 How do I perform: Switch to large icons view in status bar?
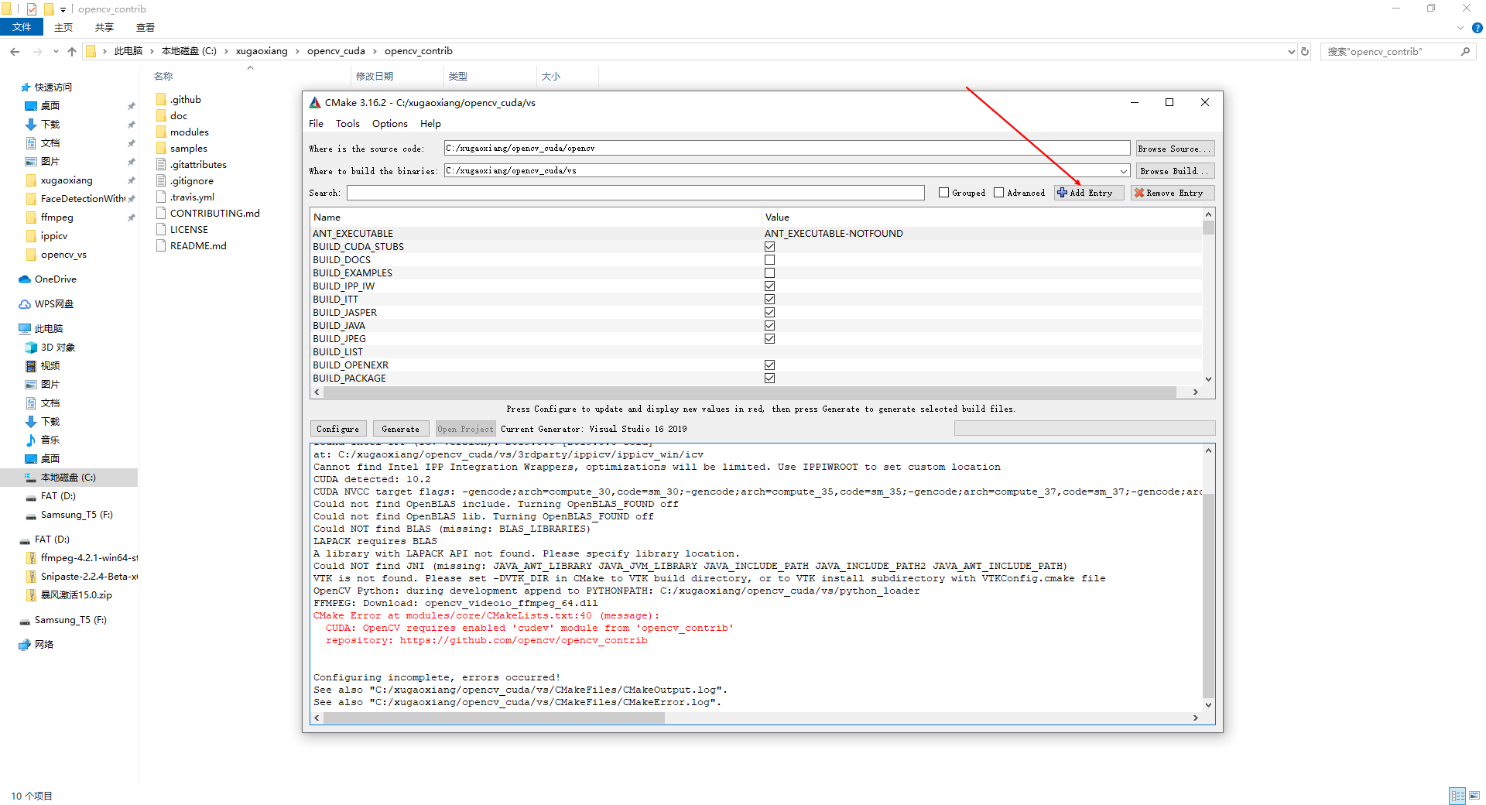[x=1474, y=796]
